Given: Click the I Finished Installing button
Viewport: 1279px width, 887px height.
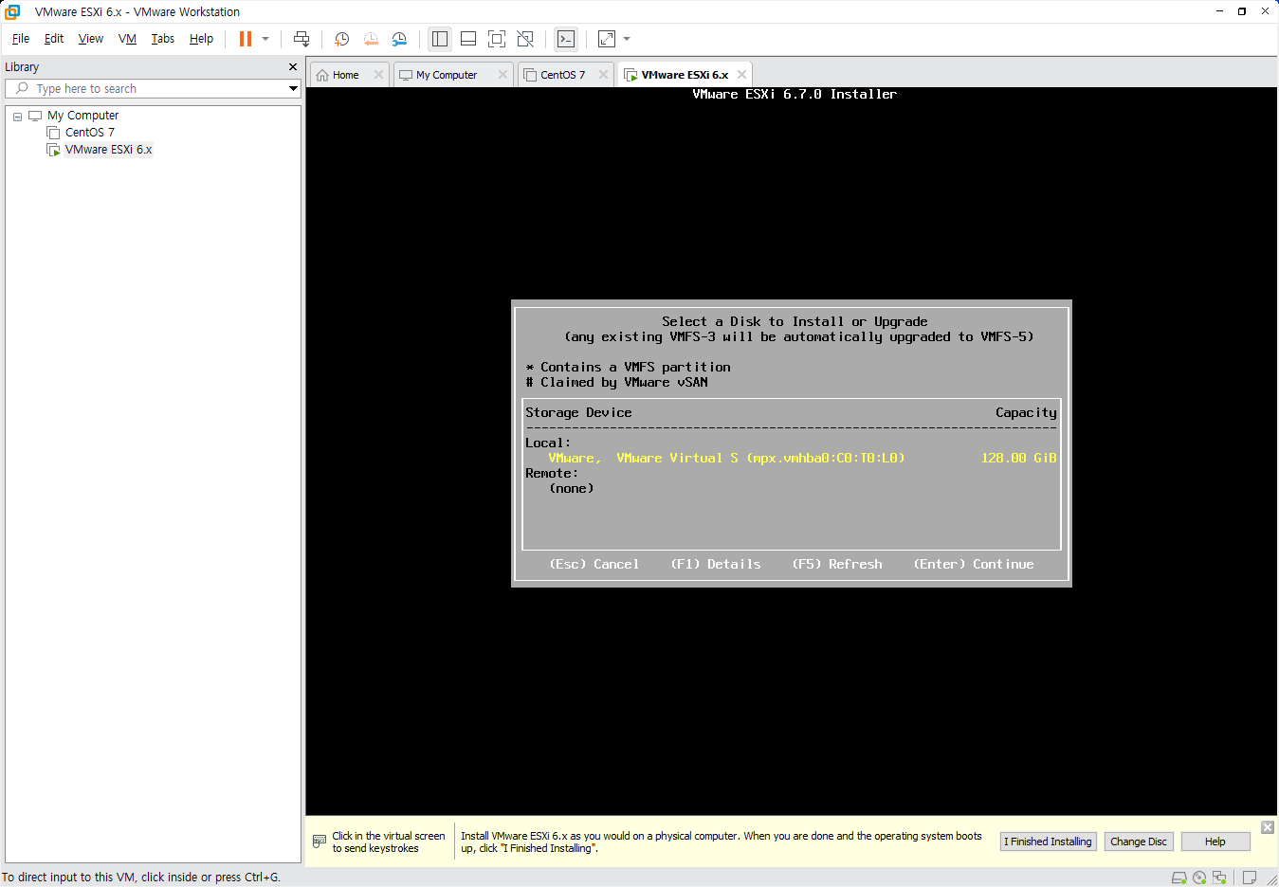Looking at the screenshot, I should (1049, 842).
